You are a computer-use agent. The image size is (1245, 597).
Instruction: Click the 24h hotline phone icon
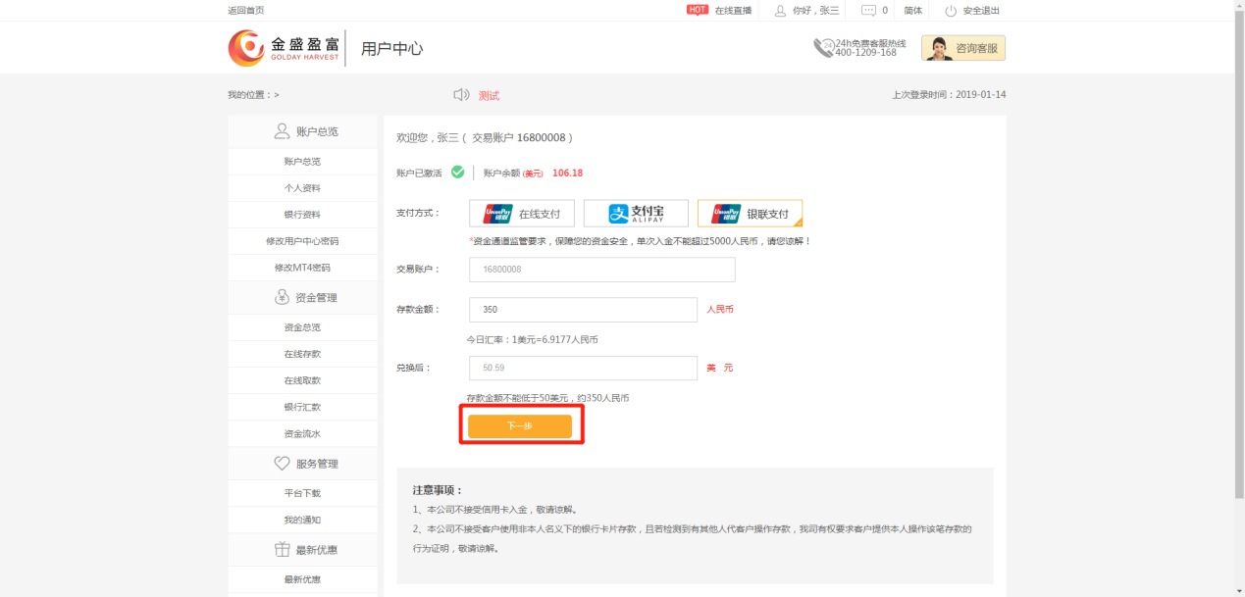point(823,48)
